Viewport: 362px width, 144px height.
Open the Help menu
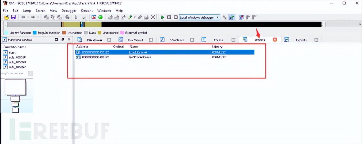tap(119, 11)
